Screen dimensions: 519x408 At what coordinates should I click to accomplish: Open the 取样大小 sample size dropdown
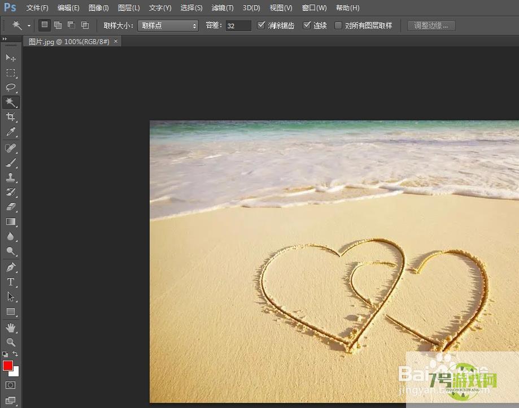coord(168,25)
